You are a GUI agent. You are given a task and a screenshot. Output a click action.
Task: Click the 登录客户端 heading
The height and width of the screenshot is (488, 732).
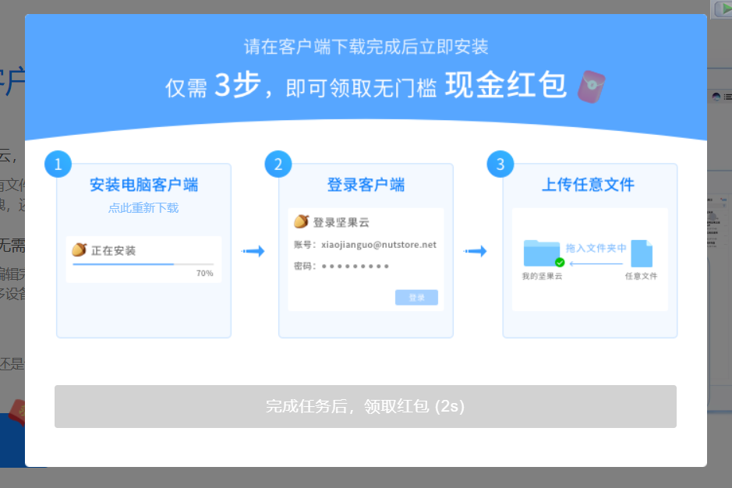coord(366,185)
